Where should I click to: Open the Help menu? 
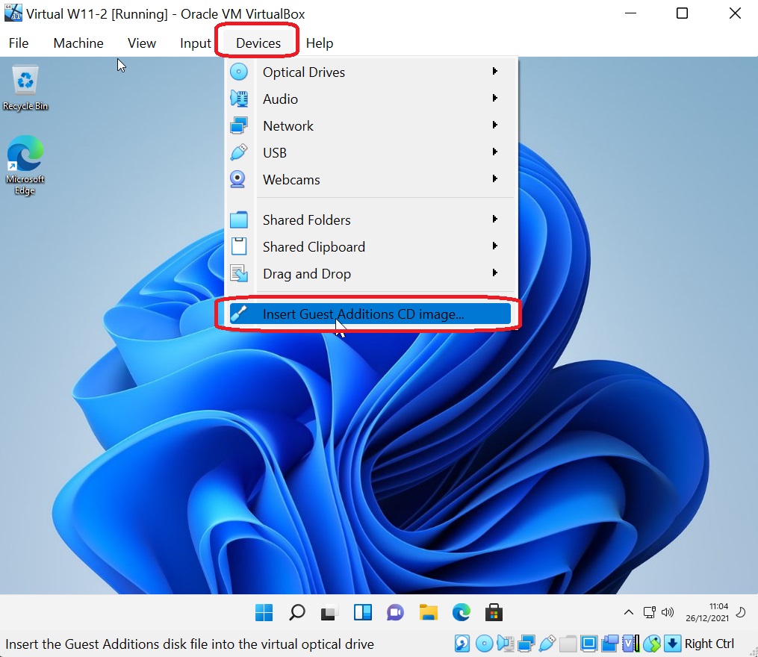pos(320,43)
